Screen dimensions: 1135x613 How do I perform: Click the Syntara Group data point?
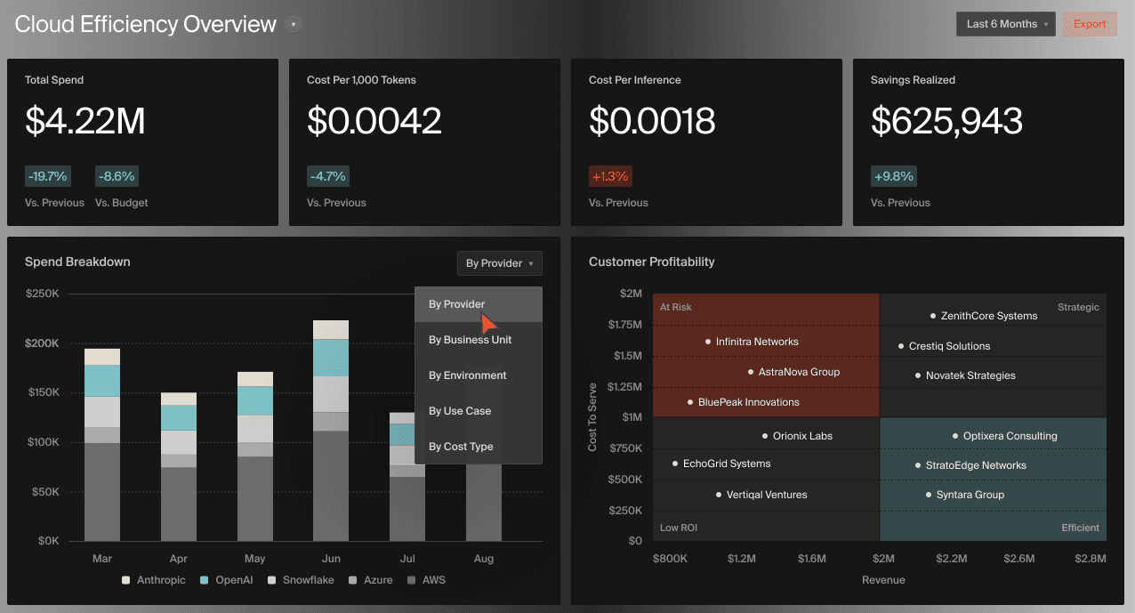coord(927,495)
